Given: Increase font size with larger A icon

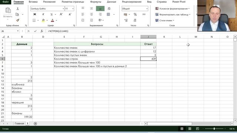Looking at the screenshot, I should click(x=61, y=14).
